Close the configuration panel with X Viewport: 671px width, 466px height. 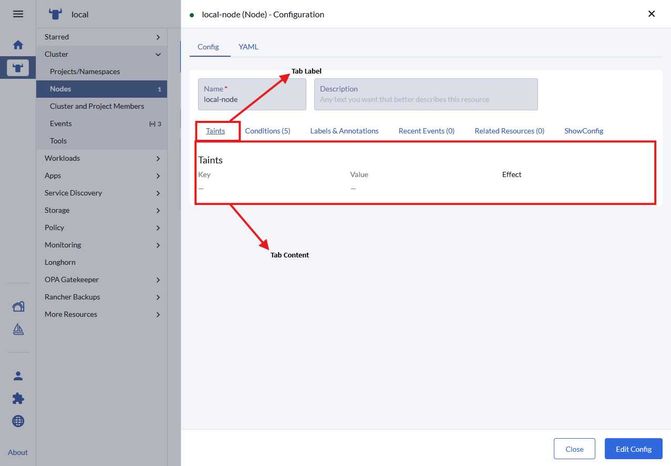[x=651, y=14]
